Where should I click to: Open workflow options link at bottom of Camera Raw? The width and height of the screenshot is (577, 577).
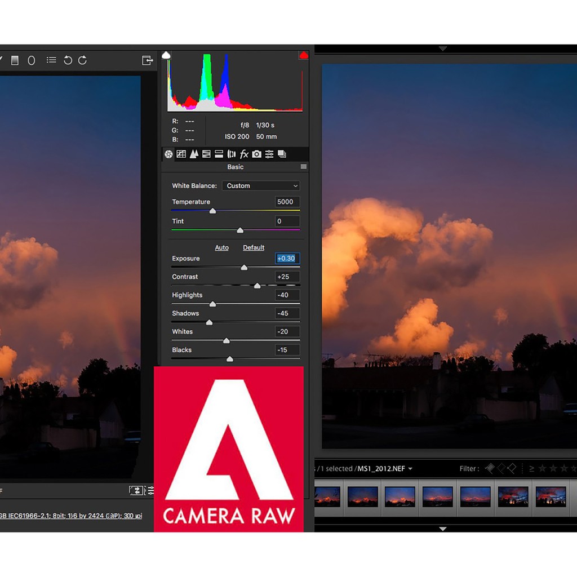70,516
